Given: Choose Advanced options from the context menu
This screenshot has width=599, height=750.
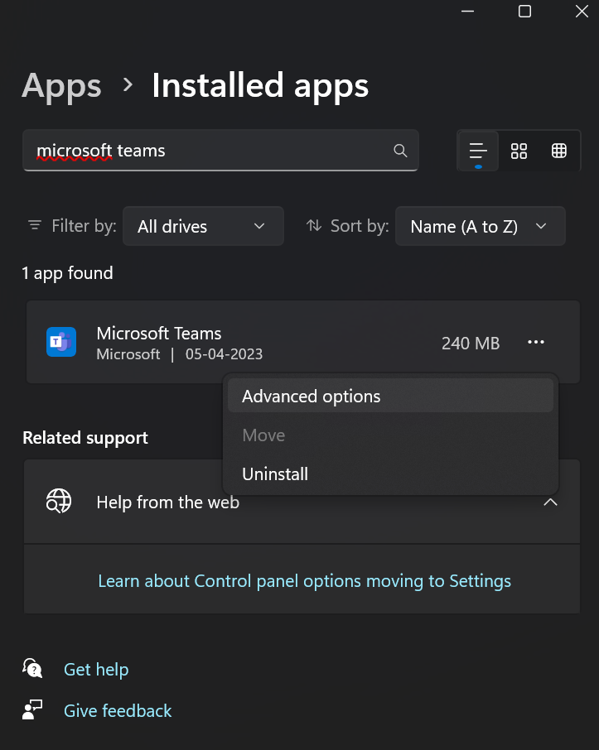Looking at the screenshot, I should click(312, 397).
